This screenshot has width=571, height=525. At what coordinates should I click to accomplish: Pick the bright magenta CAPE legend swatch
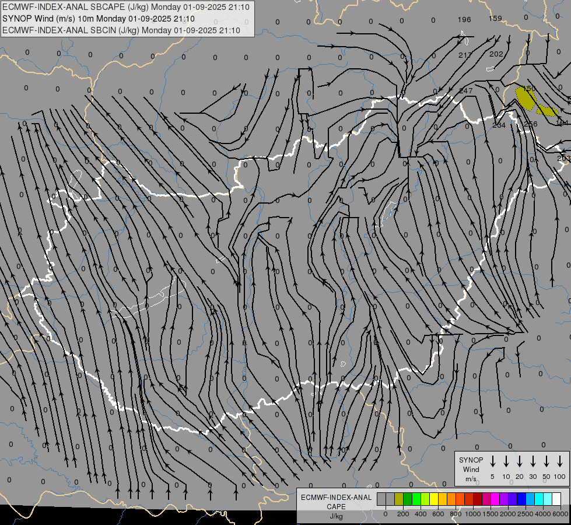point(495,499)
